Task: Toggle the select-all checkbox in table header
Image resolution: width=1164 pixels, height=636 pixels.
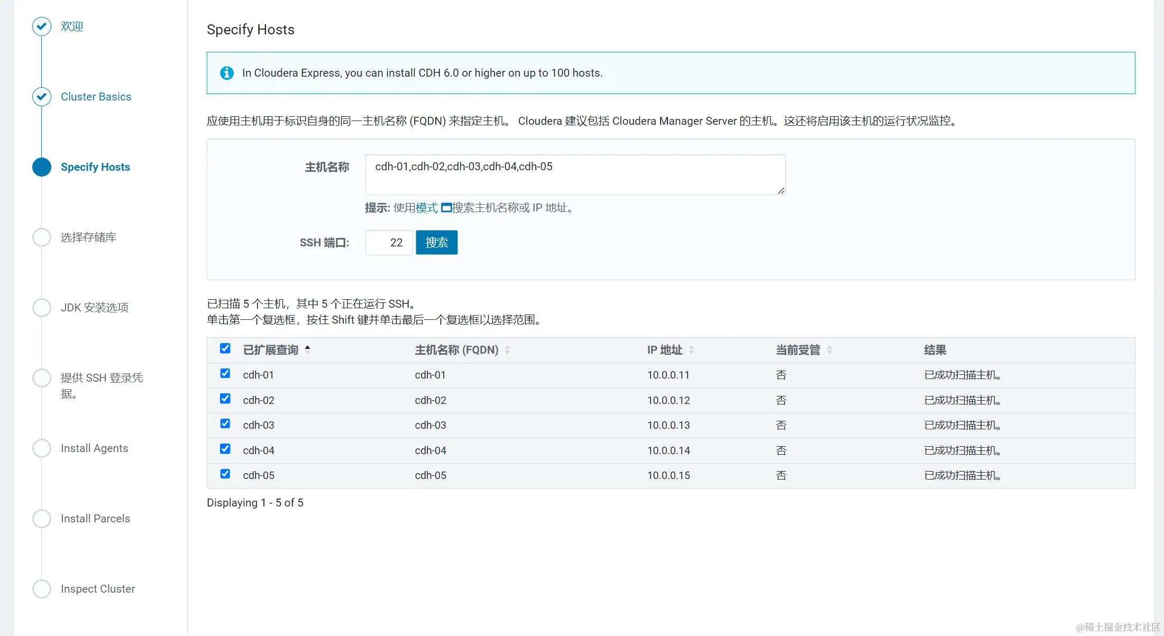Action: click(x=225, y=348)
